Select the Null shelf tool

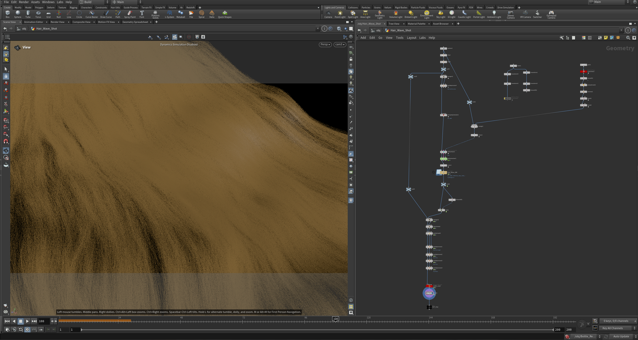click(59, 14)
